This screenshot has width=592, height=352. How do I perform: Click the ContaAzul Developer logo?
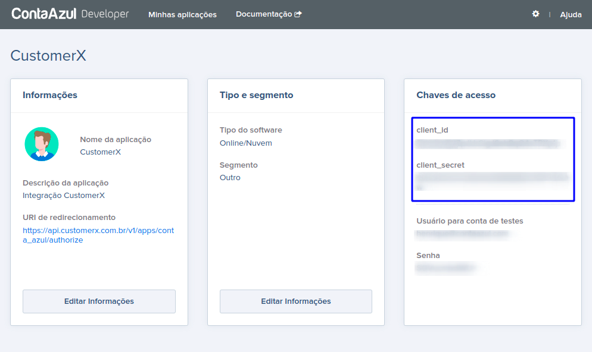70,14
